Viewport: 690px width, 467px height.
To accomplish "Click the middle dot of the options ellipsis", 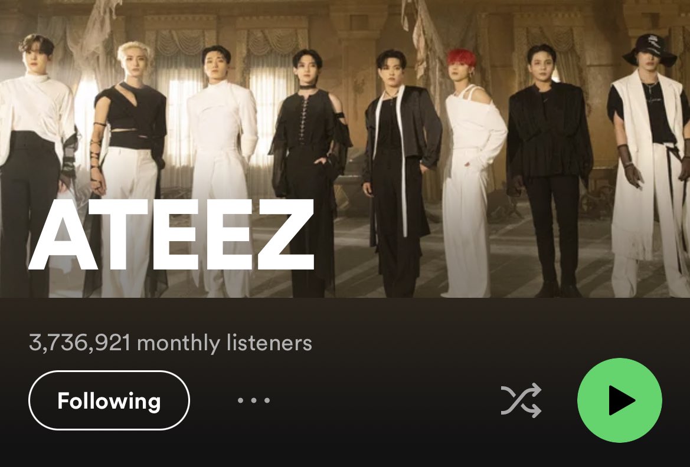I will click(x=253, y=400).
